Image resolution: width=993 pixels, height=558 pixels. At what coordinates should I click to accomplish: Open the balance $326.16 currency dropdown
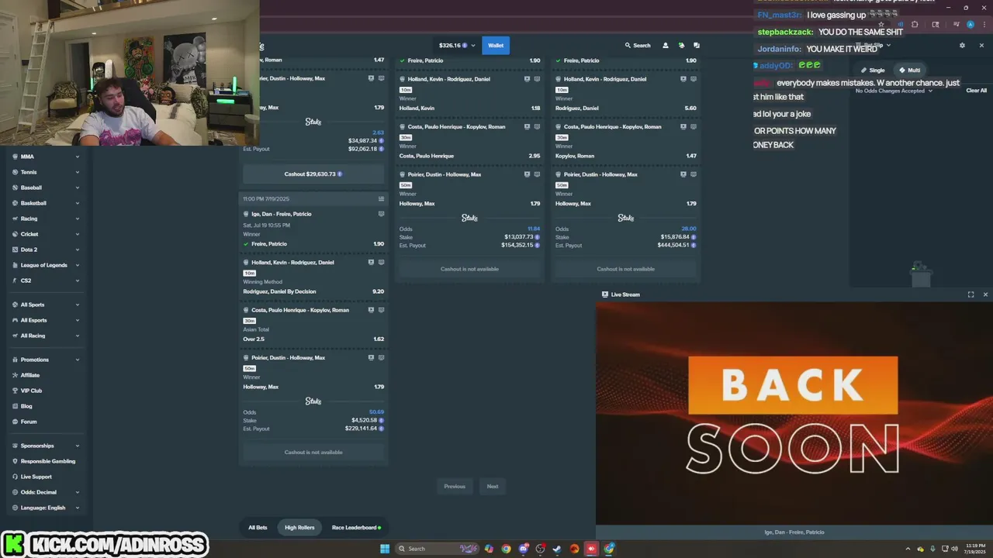457,46
